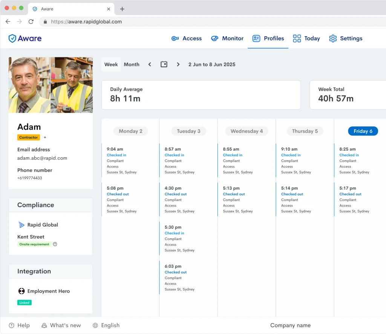The width and height of the screenshot is (386, 334).
Task: Open the Access key icon
Action: (x=175, y=38)
